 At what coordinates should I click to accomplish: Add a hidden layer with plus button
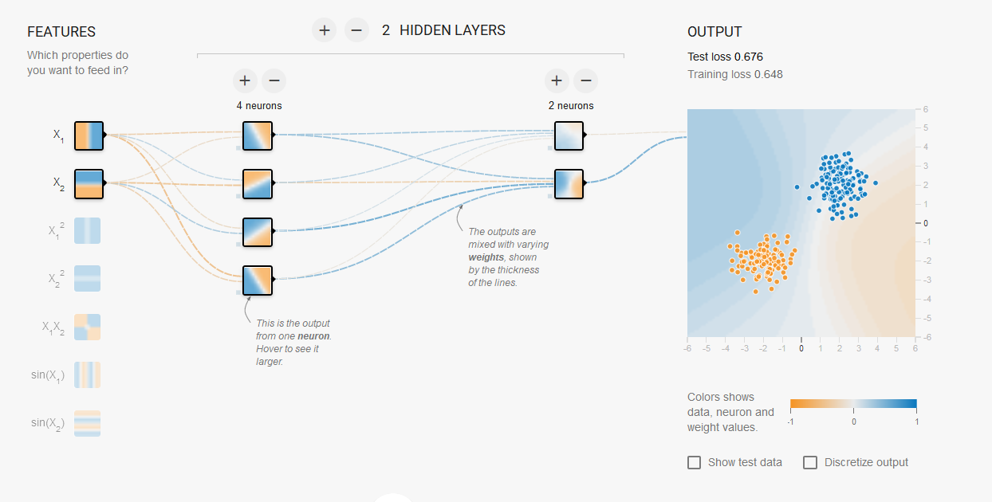(x=324, y=31)
